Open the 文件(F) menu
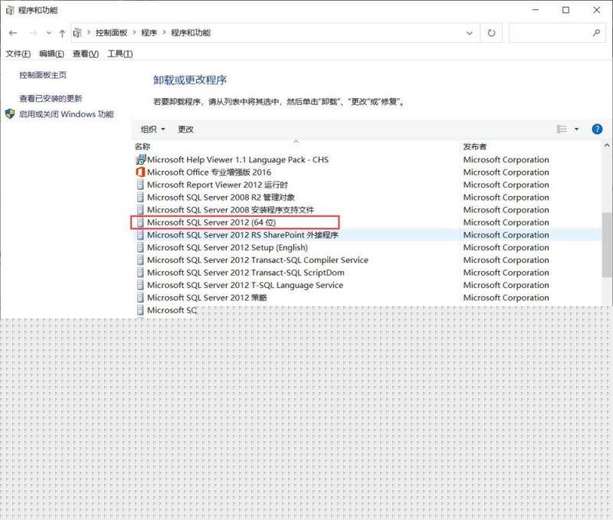 18,54
